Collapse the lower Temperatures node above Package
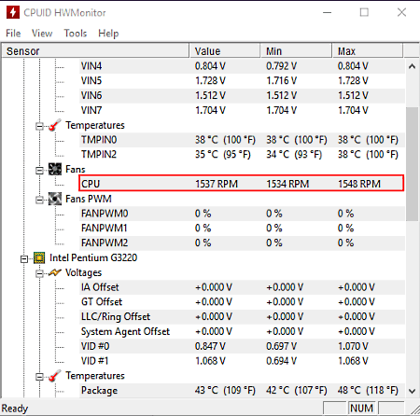 [x=39, y=377]
